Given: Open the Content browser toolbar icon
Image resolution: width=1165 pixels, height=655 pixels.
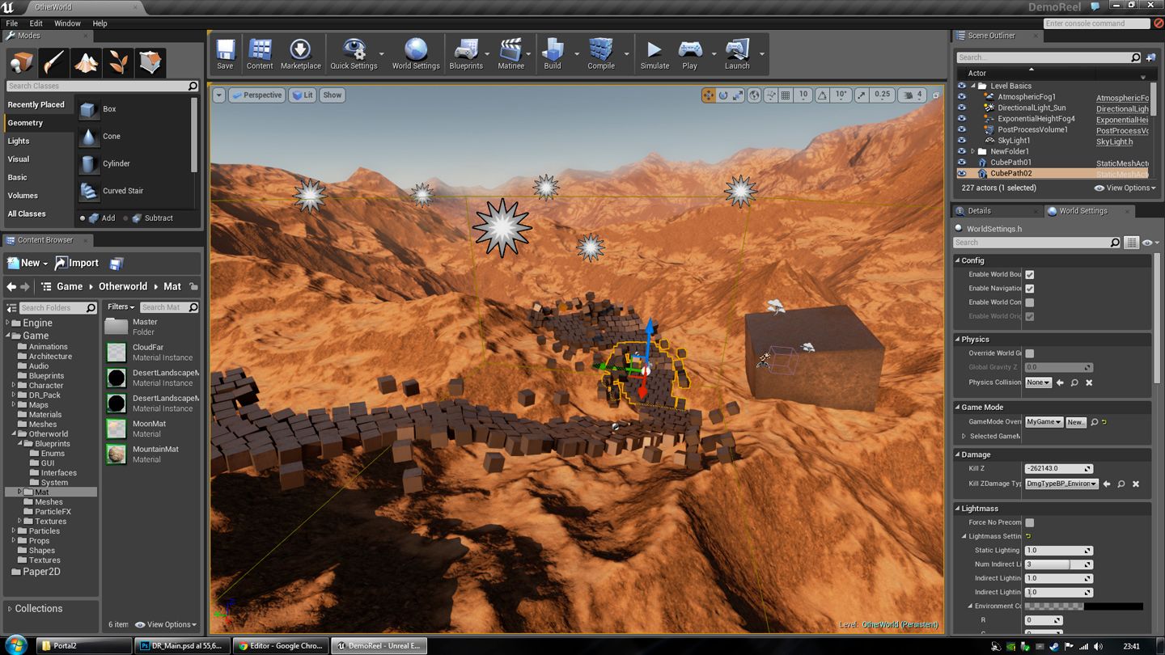Looking at the screenshot, I should point(260,53).
